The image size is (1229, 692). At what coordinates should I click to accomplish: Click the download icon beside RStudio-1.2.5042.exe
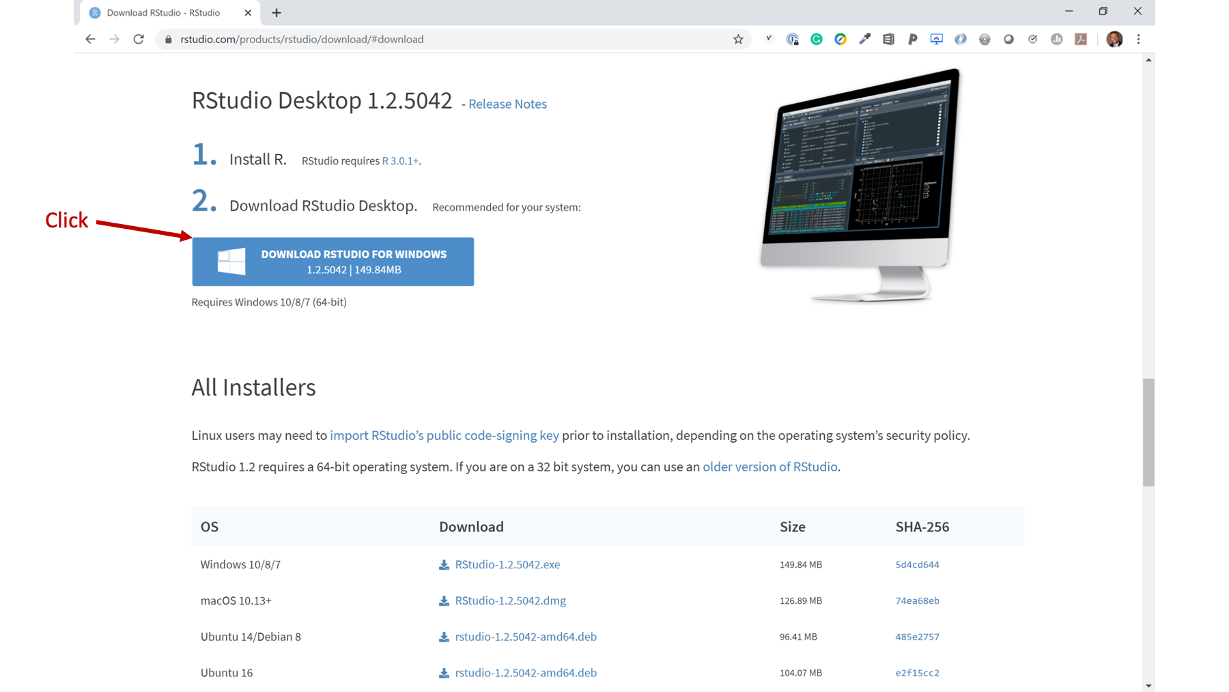click(444, 565)
